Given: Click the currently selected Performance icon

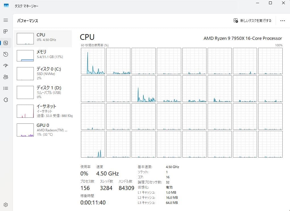Looking at the screenshot, I should coord(6,43).
